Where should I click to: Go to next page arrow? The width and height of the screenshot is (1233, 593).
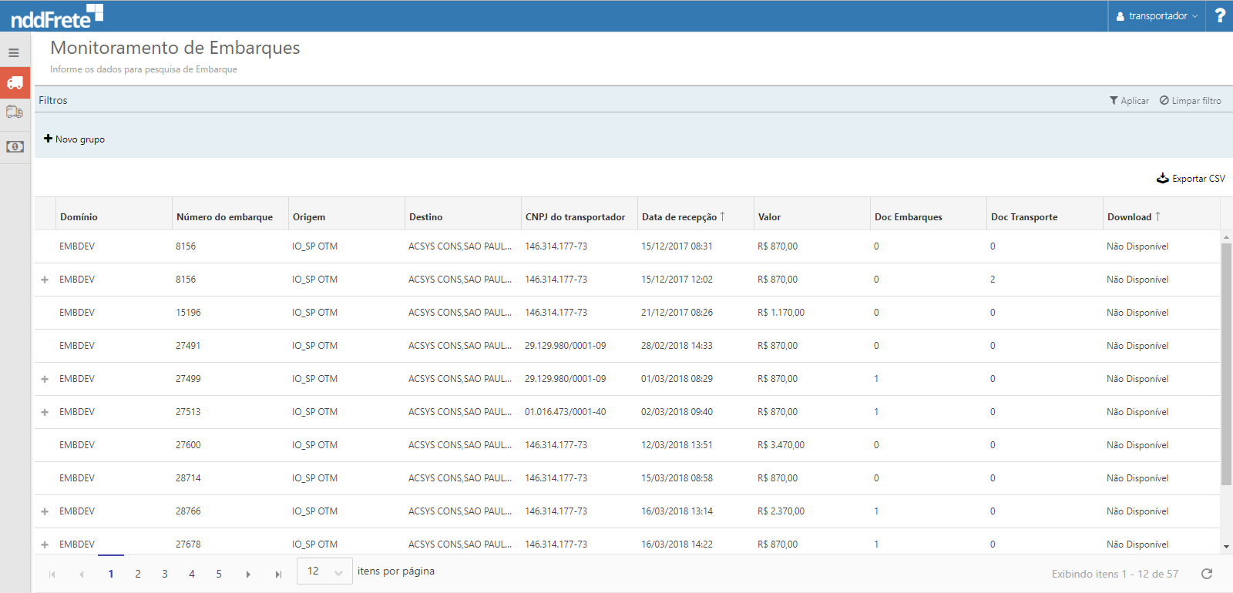tap(248, 575)
